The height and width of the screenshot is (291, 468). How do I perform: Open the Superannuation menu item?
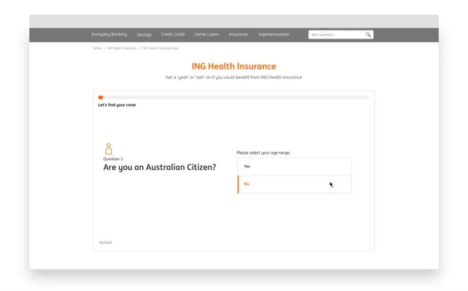pyautogui.click(x=274, y=34)
